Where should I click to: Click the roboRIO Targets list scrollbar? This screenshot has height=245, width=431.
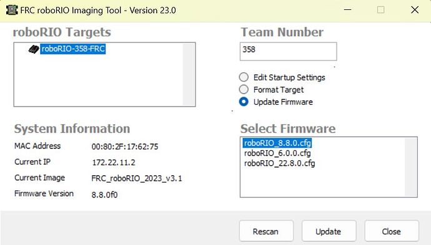189,74
